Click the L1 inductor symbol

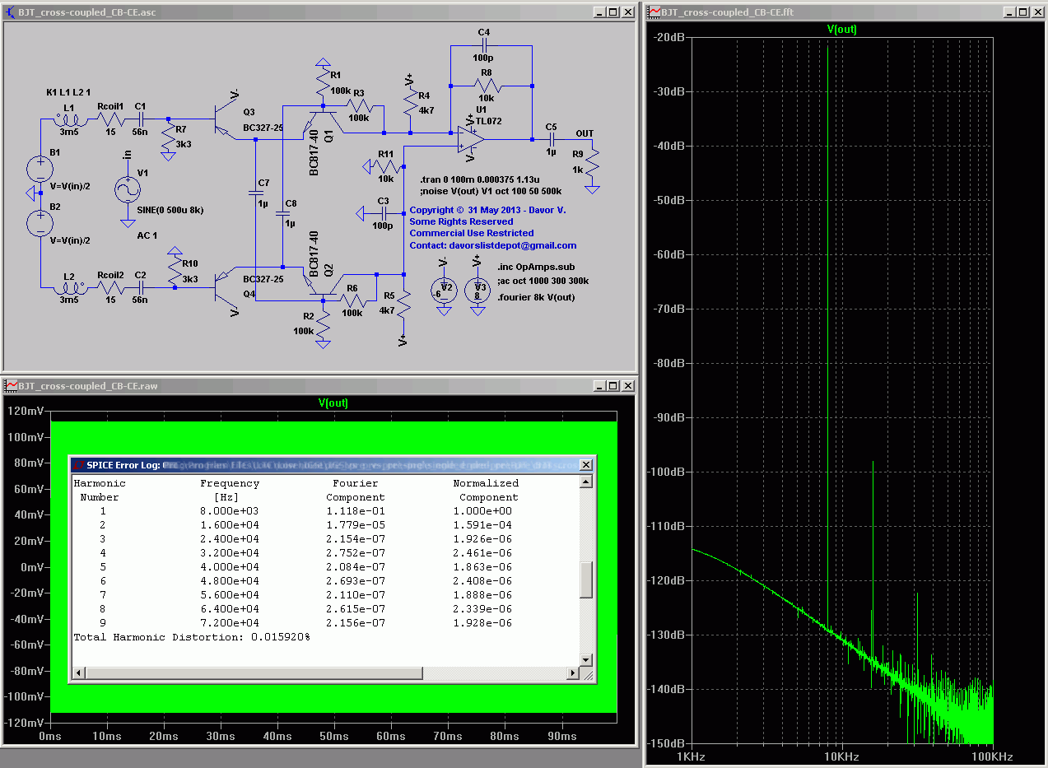(x=69, y=119)
